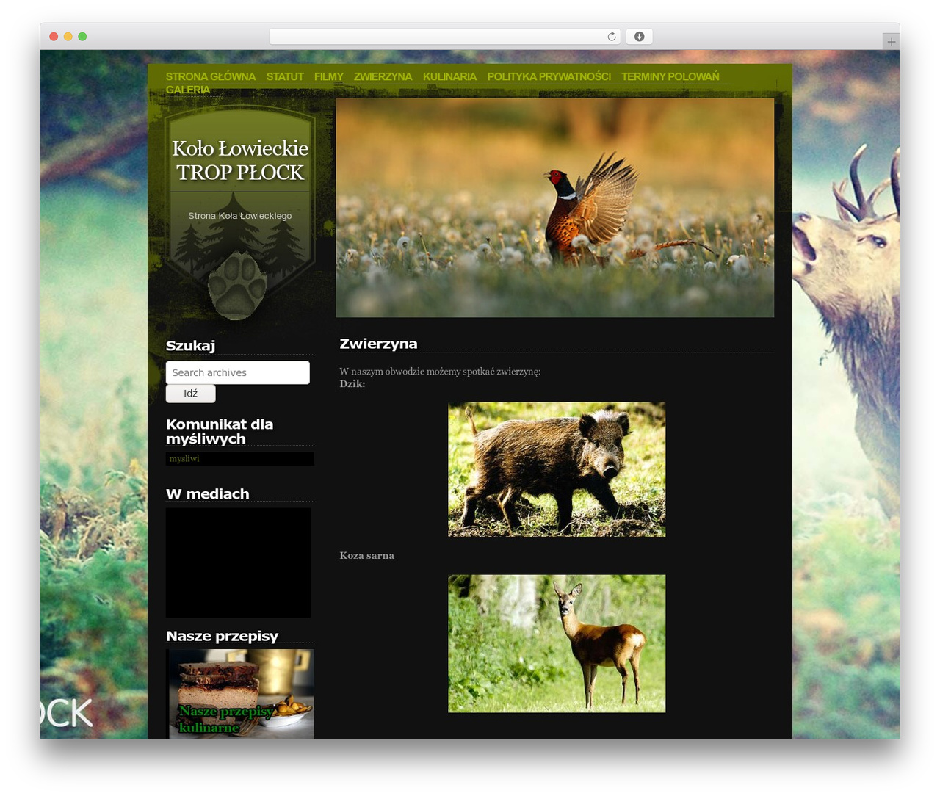The width and height of the screenshot is (940, 796).
Task: Click the Koło Łowieckie TROP PŁOCK title
Action: (x=240, y=160)
